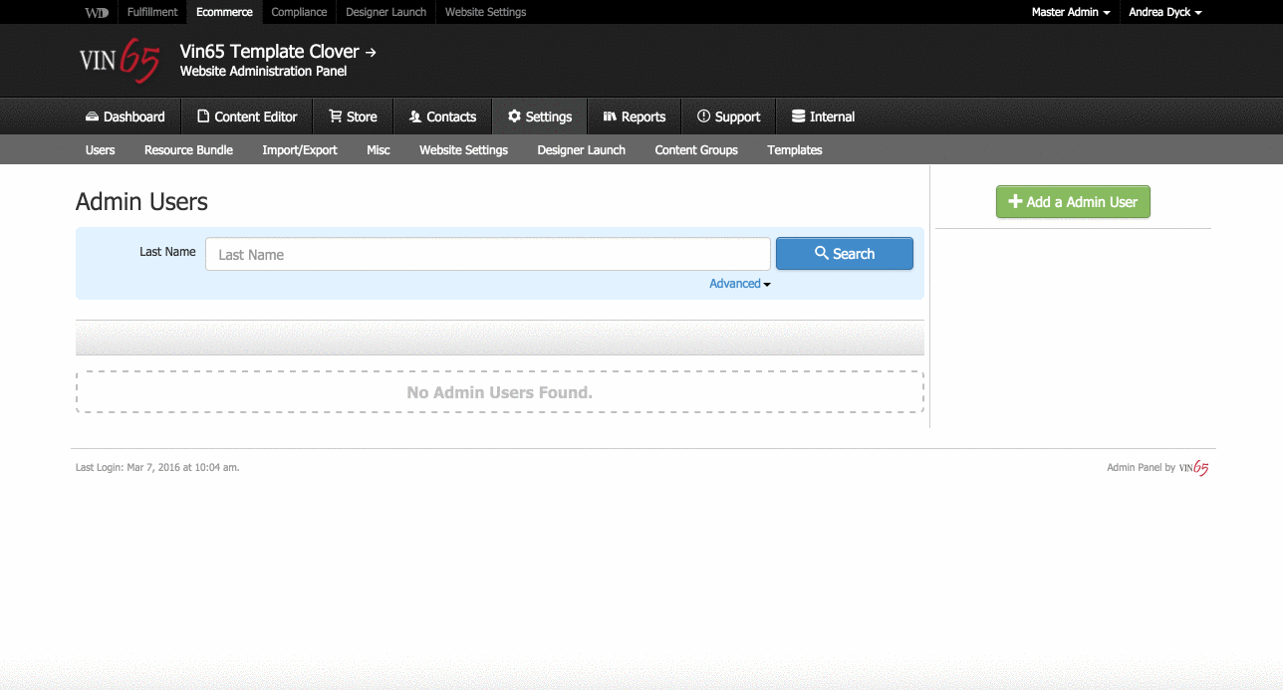Expand the Advanced search options
Viewport: 1283px width, 690px height.
click(x=739, y=284)
